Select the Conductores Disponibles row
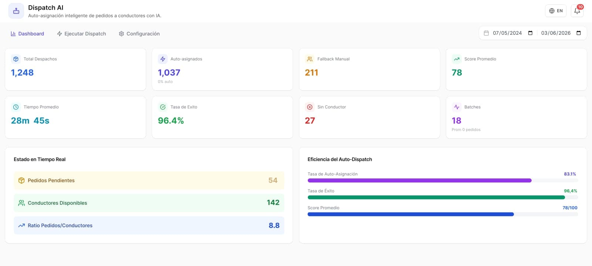This screenshot has height=266, width=592. pyautogui.click(x=149, y=203)
